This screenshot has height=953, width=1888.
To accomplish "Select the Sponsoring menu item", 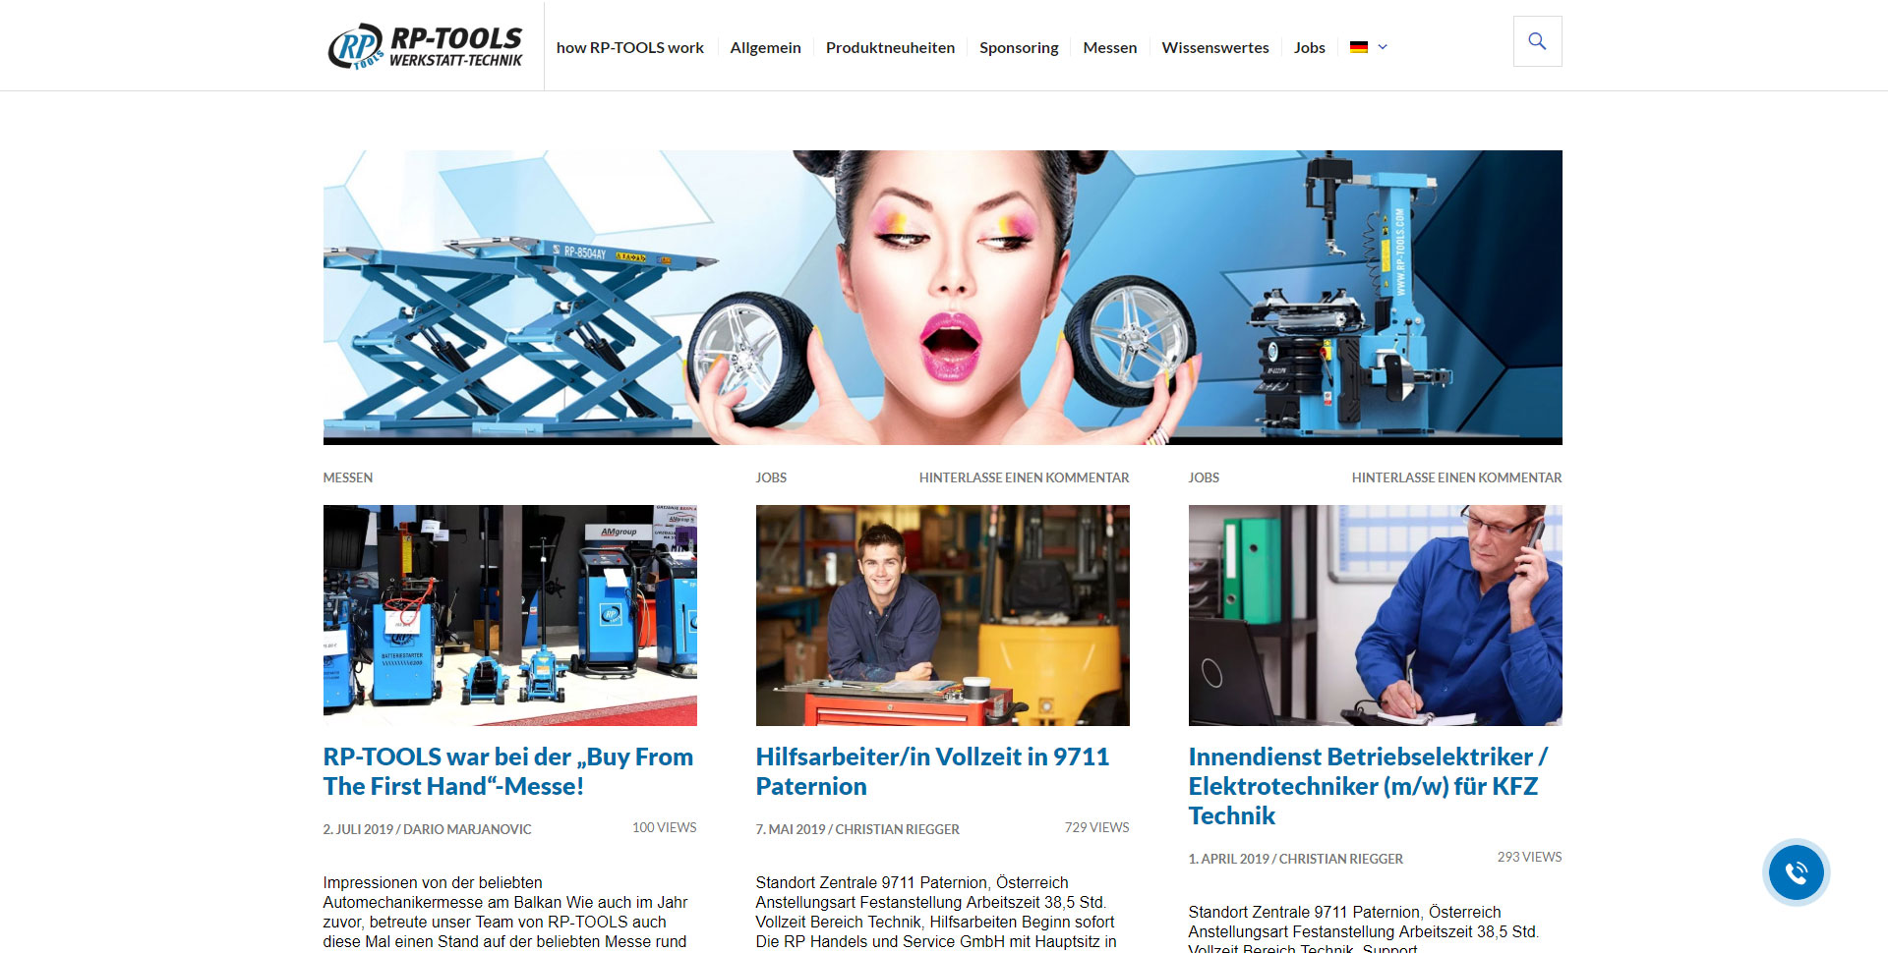I will [1019, 47].
